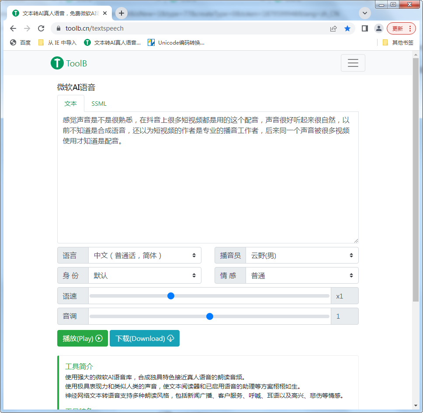
Task: Open the 语言 language dropdown
Action: (145, 255)
